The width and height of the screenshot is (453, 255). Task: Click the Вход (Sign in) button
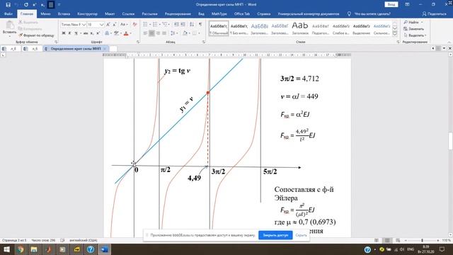391,5
